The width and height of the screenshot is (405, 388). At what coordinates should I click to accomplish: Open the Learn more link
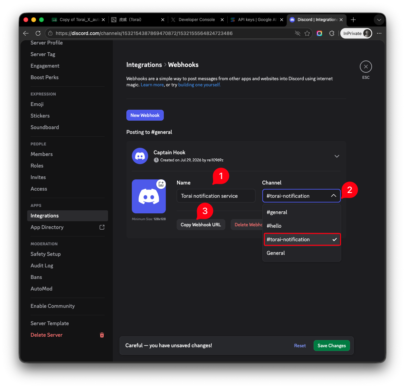tap(152, 85)
